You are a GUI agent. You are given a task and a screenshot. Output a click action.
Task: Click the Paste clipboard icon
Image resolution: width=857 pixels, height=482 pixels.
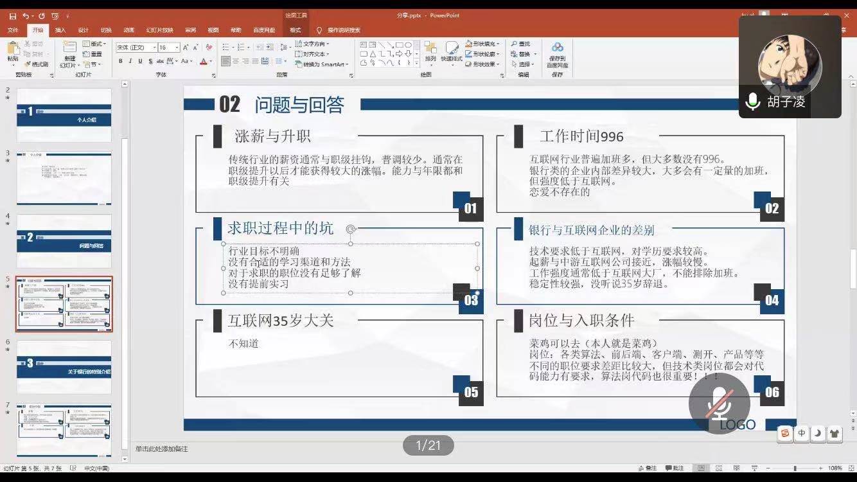[13, 50]
